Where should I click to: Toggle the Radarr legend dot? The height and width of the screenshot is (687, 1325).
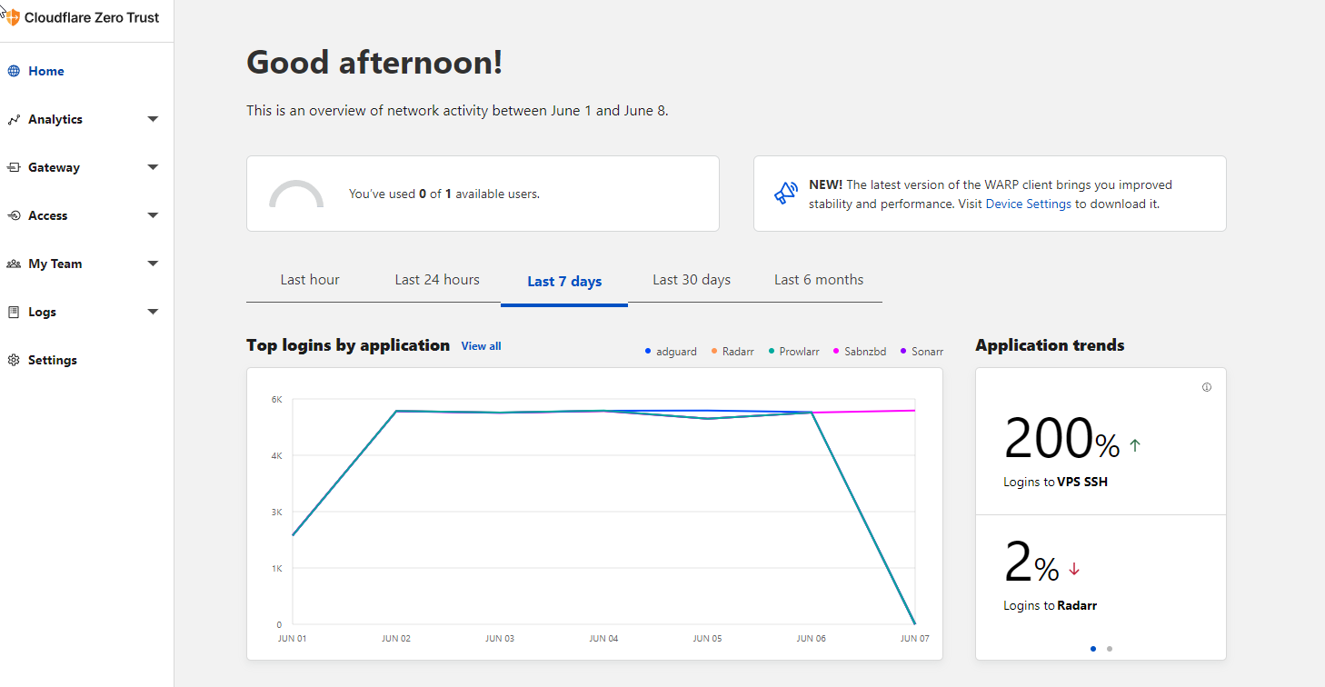point(714,351)
